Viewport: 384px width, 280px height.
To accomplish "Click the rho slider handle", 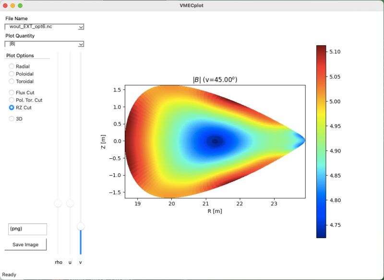I will [58, 203].
